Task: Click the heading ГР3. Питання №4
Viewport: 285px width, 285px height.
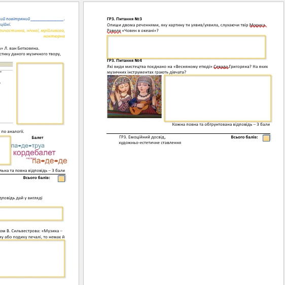Action: 124,60
